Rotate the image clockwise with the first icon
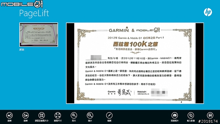 (x=9, y=115)
